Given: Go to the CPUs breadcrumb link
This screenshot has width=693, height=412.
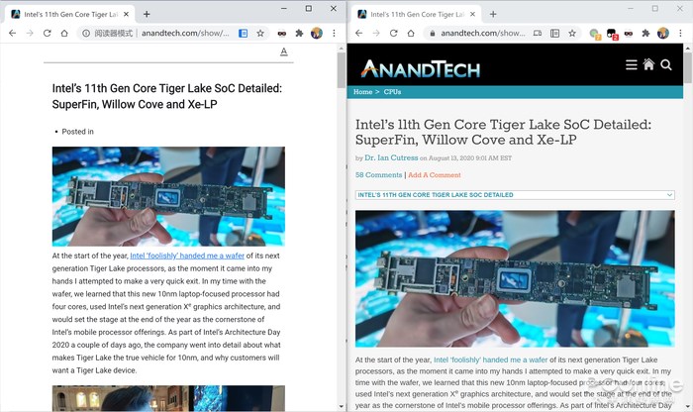Looking at the screenshot, I should tap(392, 92).
